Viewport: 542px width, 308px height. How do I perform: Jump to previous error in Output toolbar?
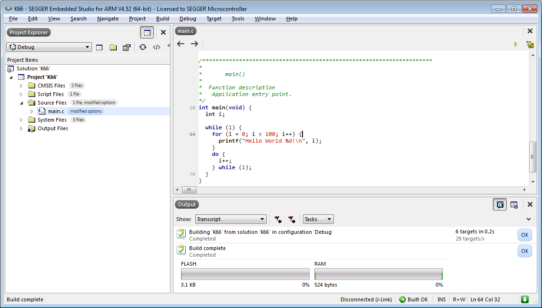[x=278, y=219]
